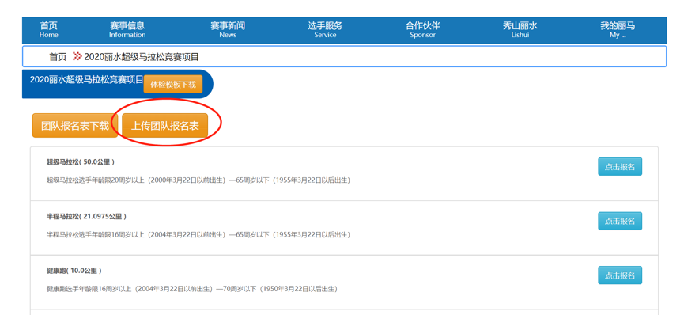Go to 赛事新闻 News section

(228, 30)
